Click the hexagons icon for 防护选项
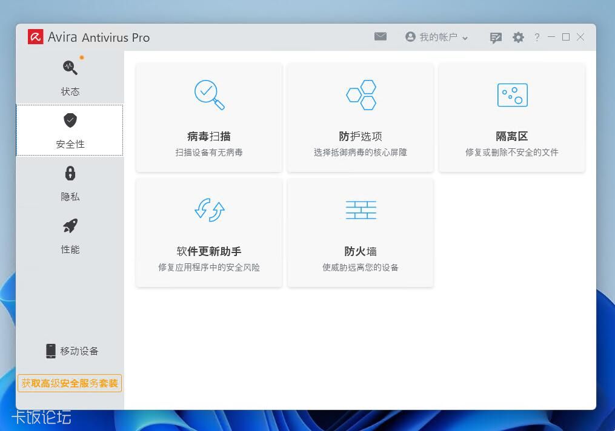Screen dimensions: 615x431 361,93
